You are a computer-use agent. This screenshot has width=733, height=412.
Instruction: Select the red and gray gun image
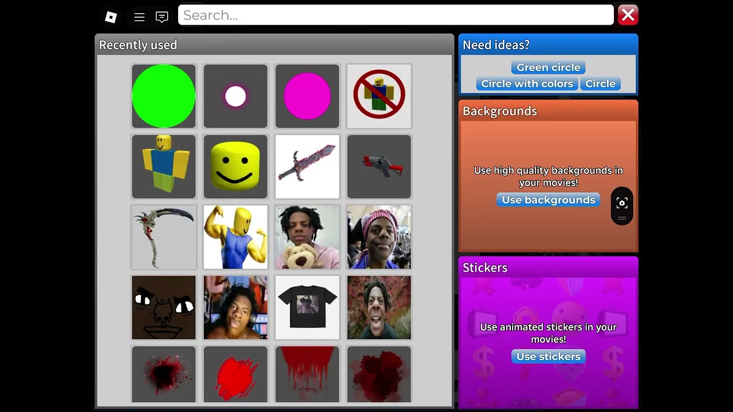tap(379, 167)
